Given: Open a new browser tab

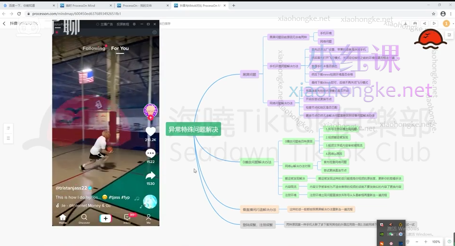Looking at the screenshot, I should pyautogui.click(x=233, y=5).
